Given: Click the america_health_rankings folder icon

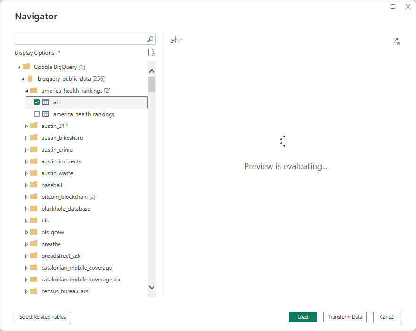Looking at the screenshot, I should pyautogui.click(x=34, y=91).
